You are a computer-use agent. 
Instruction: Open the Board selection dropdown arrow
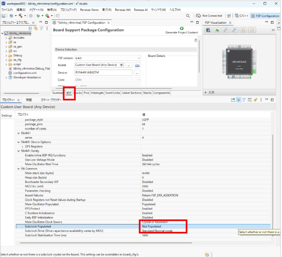tap(122, 65)
